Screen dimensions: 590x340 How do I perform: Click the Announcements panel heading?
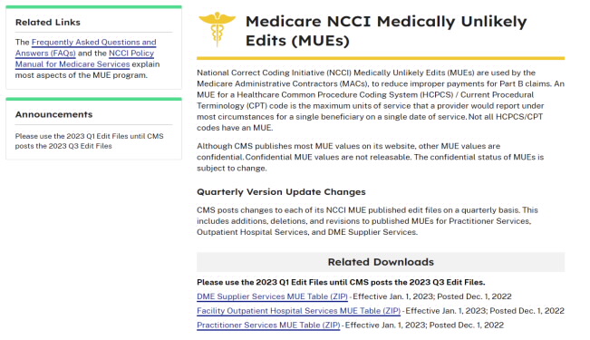pyautogui.click(x=53, y=114)
